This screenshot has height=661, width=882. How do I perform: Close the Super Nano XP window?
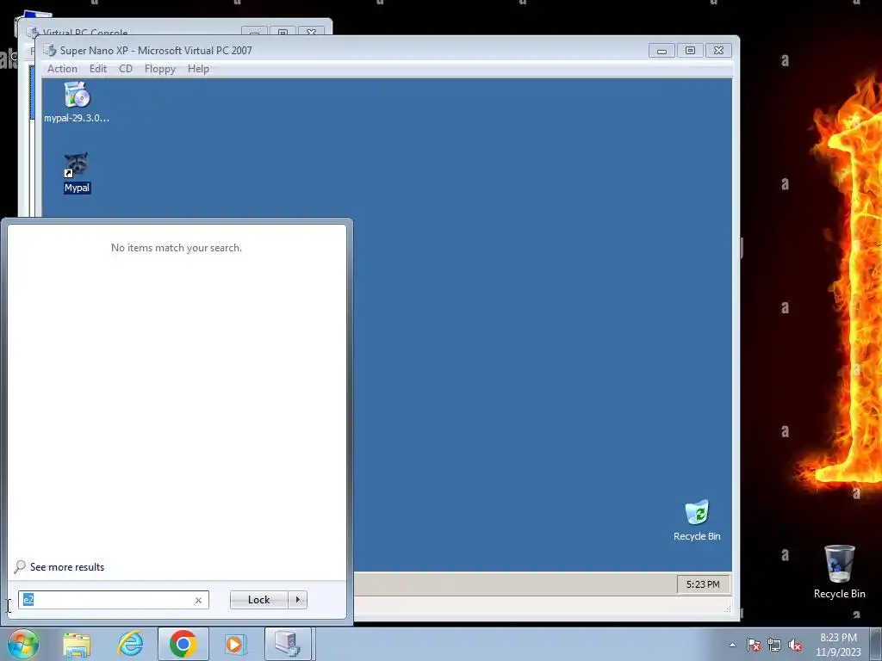click(718, 51)
